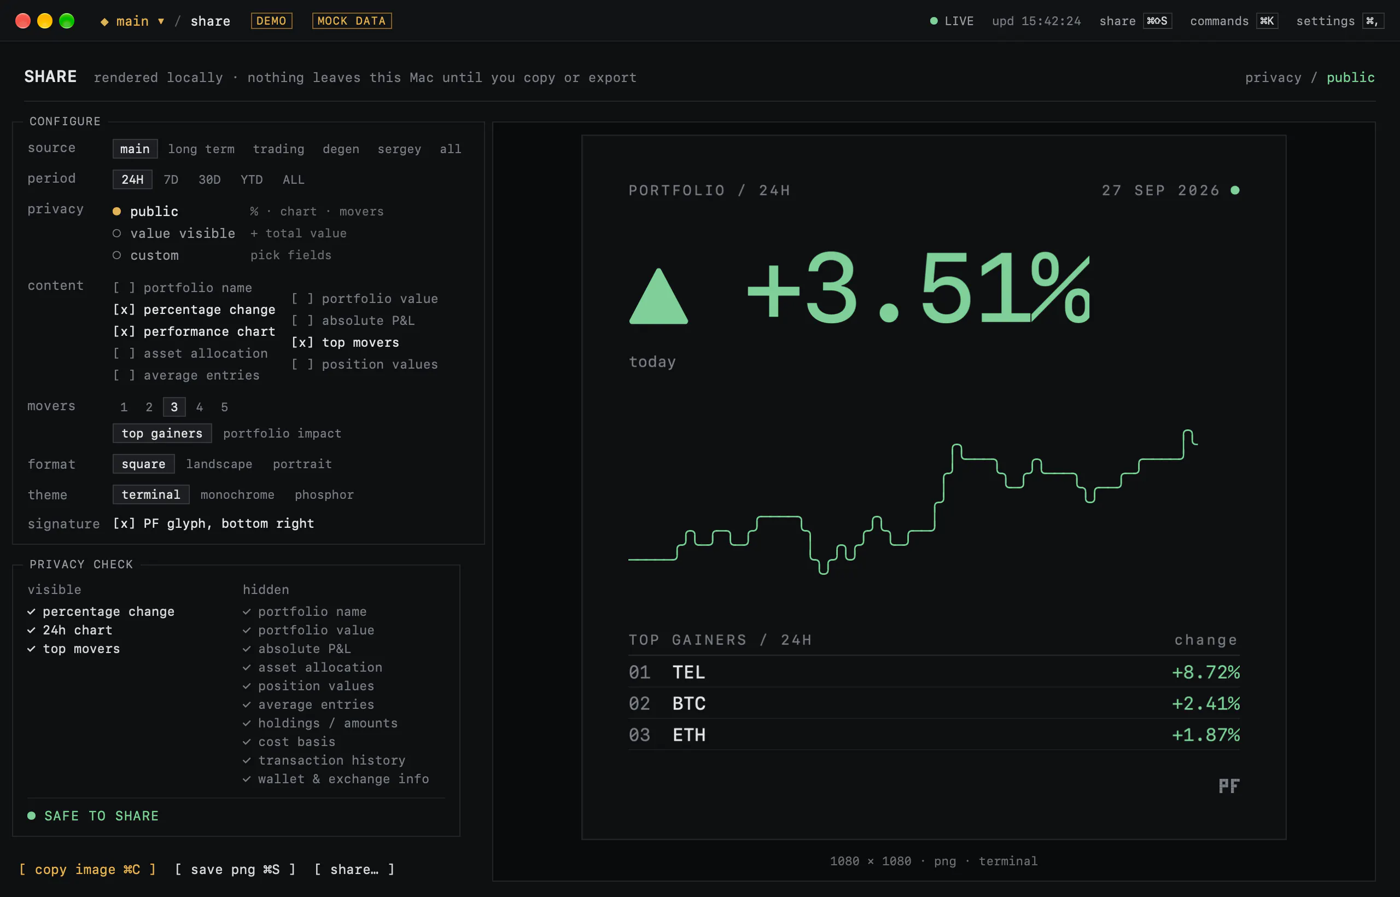Click the SAFE TO SHARE status indicator

(x=93, y=816)
